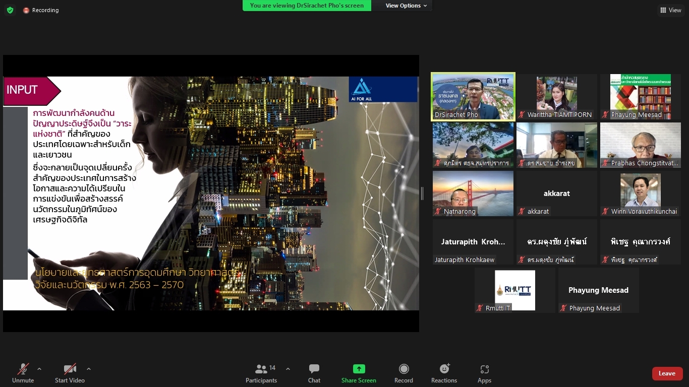Click the red Leave button
The width and height of the screenshot is (689, 387).
667,373
